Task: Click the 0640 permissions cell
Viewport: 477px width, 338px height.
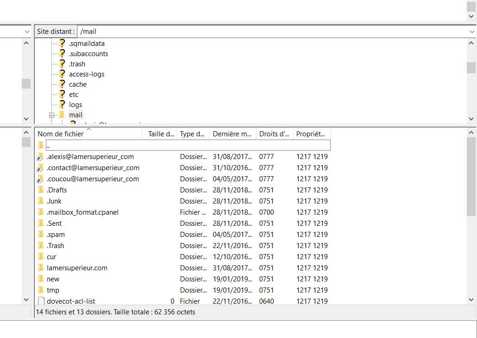Action: 267,301
